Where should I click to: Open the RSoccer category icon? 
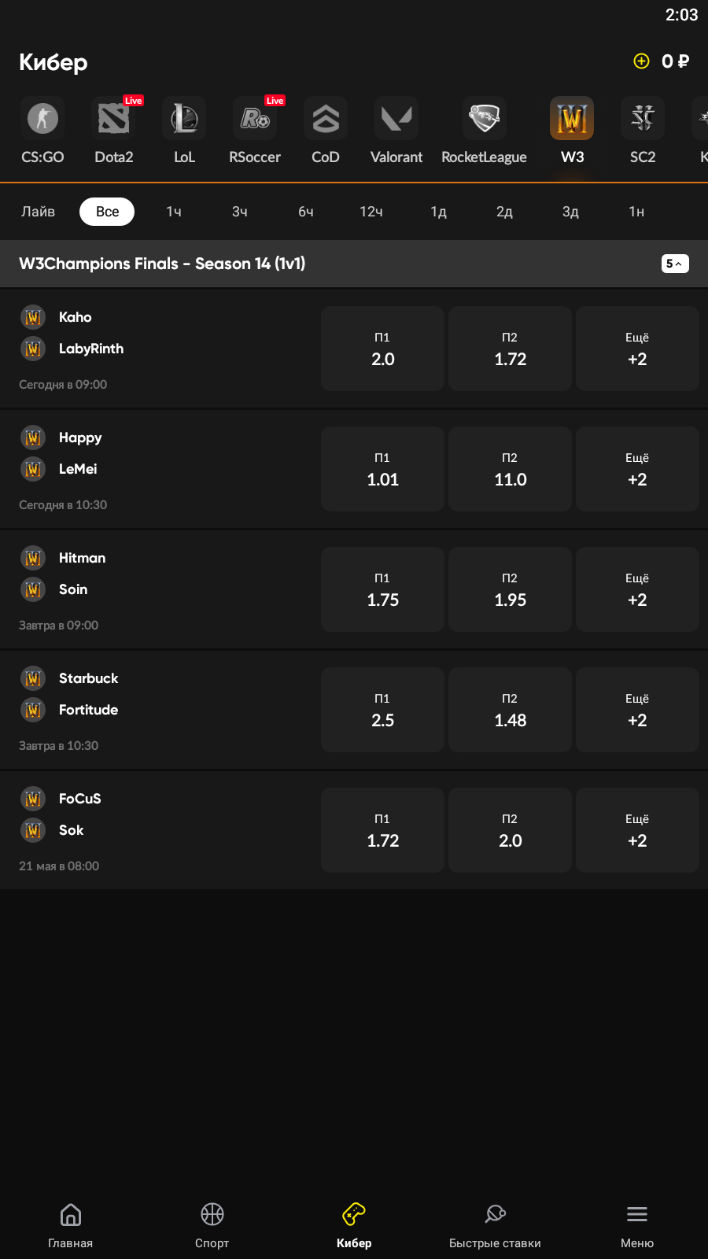click(x=255, y=119)
